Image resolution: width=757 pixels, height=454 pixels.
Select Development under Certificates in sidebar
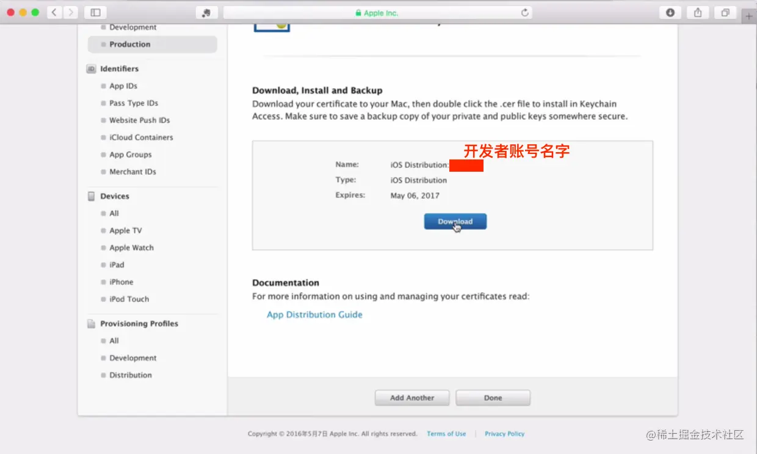click(x=132, y=27)
